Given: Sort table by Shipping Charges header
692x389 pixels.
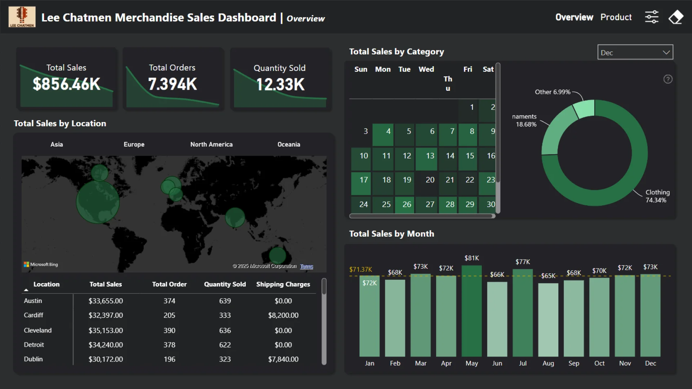Looking at the screenshot, I should click(x=283, y=284).
